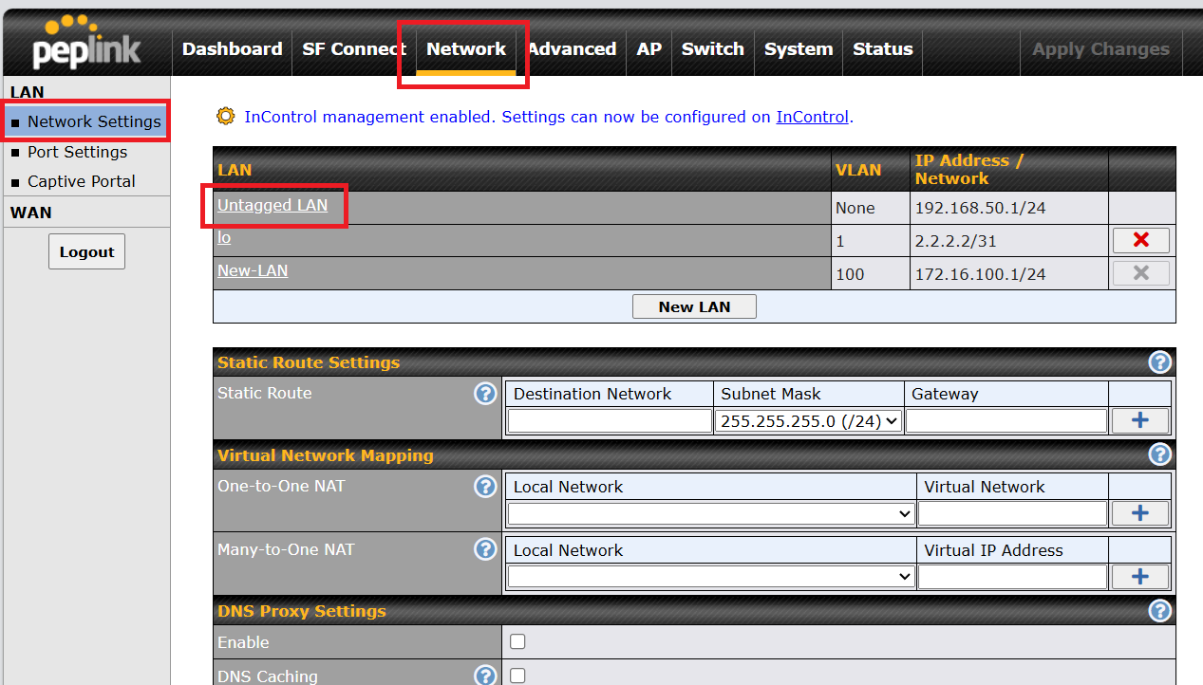The width and height of the screenshot is (1203, 685).
Task: Click the Destination Network input field
Action: 610,421
